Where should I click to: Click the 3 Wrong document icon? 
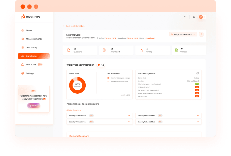pyautogui.click(x=141, y=50)
